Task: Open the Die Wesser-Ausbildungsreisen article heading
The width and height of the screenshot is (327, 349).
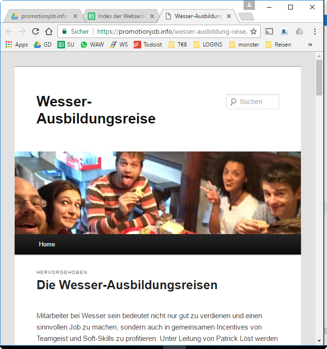Action: [x=127, y=285]
